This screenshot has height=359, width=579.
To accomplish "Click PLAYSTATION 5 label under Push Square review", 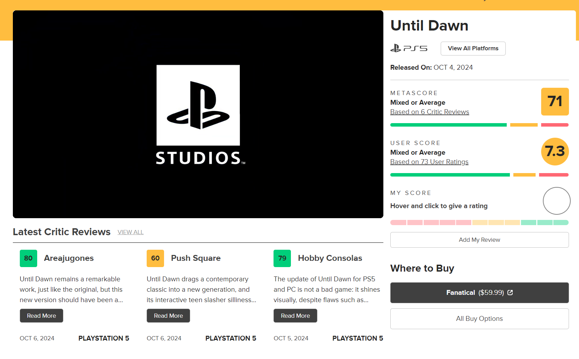I will pos(231,338).
